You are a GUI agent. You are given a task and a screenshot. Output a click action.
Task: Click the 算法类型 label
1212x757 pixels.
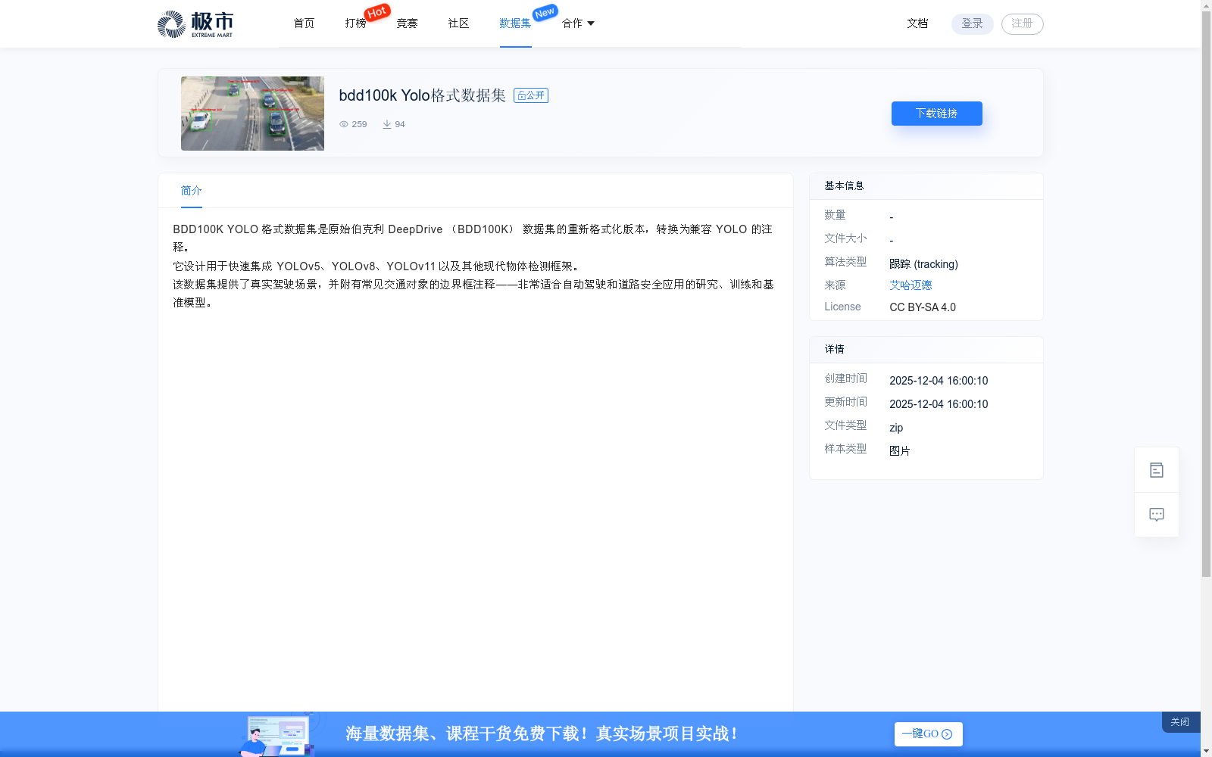845,262
